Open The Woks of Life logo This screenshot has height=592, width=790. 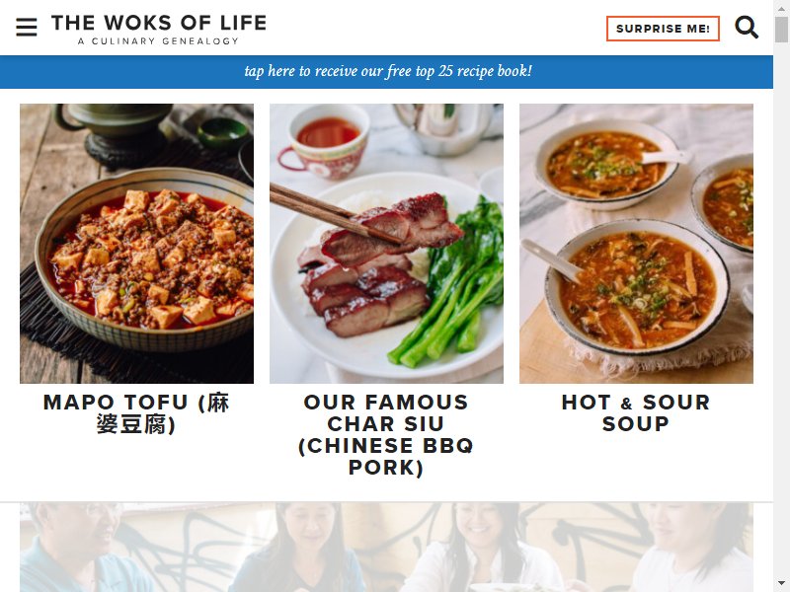tap(159, 29)
